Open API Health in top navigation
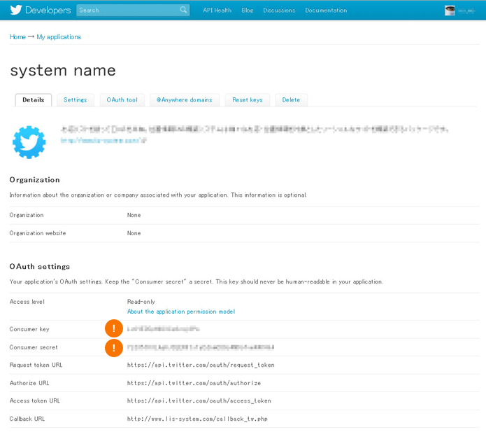Screen dimensions: 486x439 pyautogui.click(x=217, y=11)
